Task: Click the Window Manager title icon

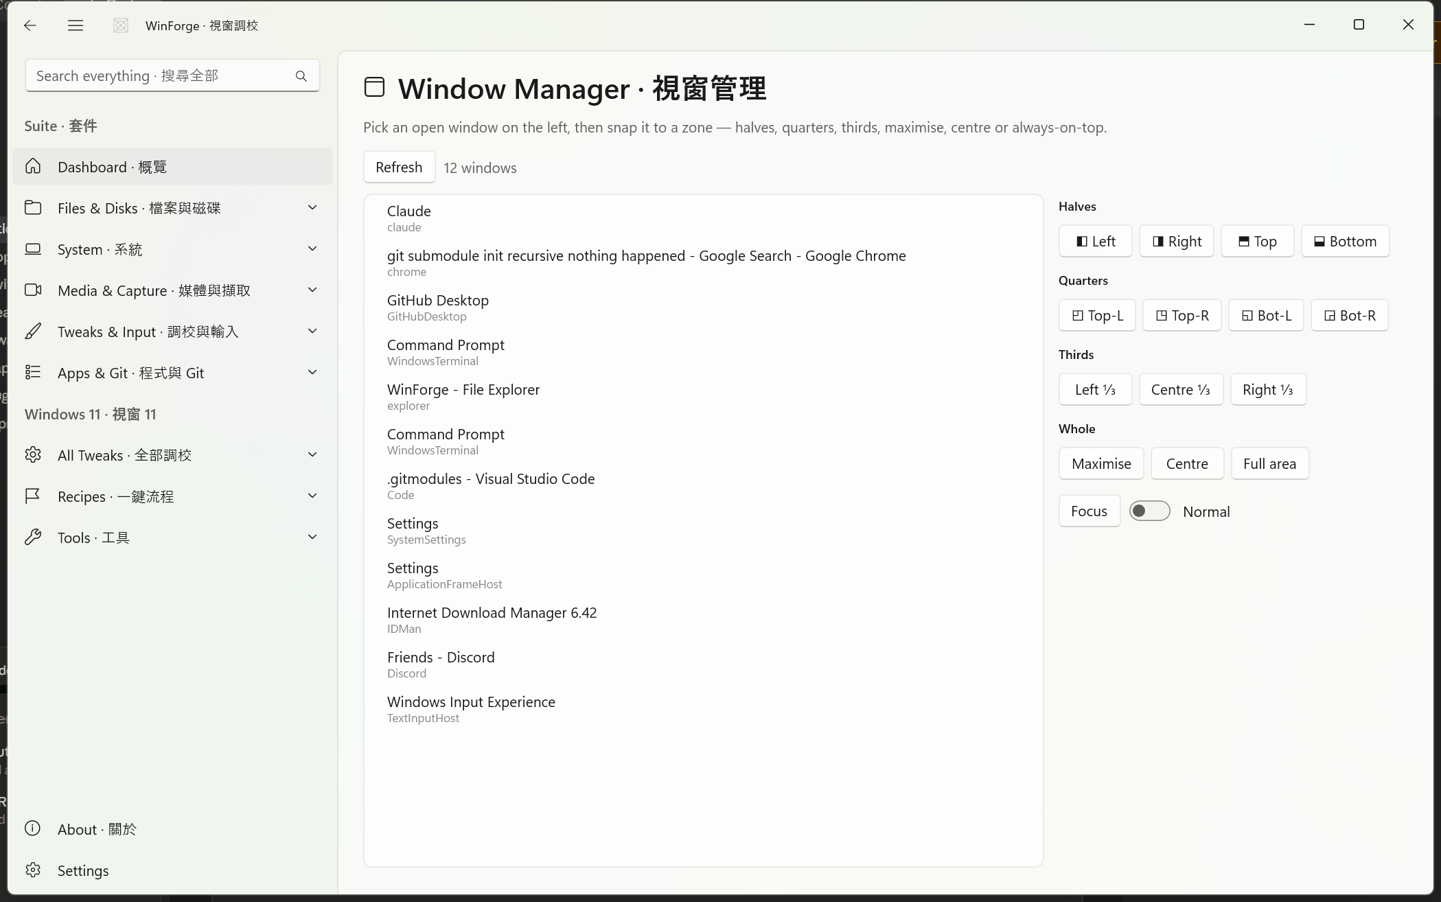Action: point(374,87)
